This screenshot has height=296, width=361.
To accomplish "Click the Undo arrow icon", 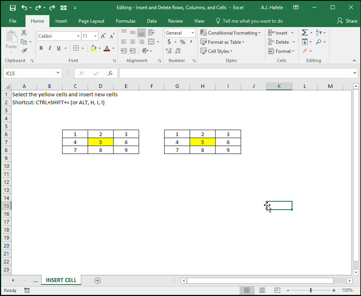I will coord(24,8).
